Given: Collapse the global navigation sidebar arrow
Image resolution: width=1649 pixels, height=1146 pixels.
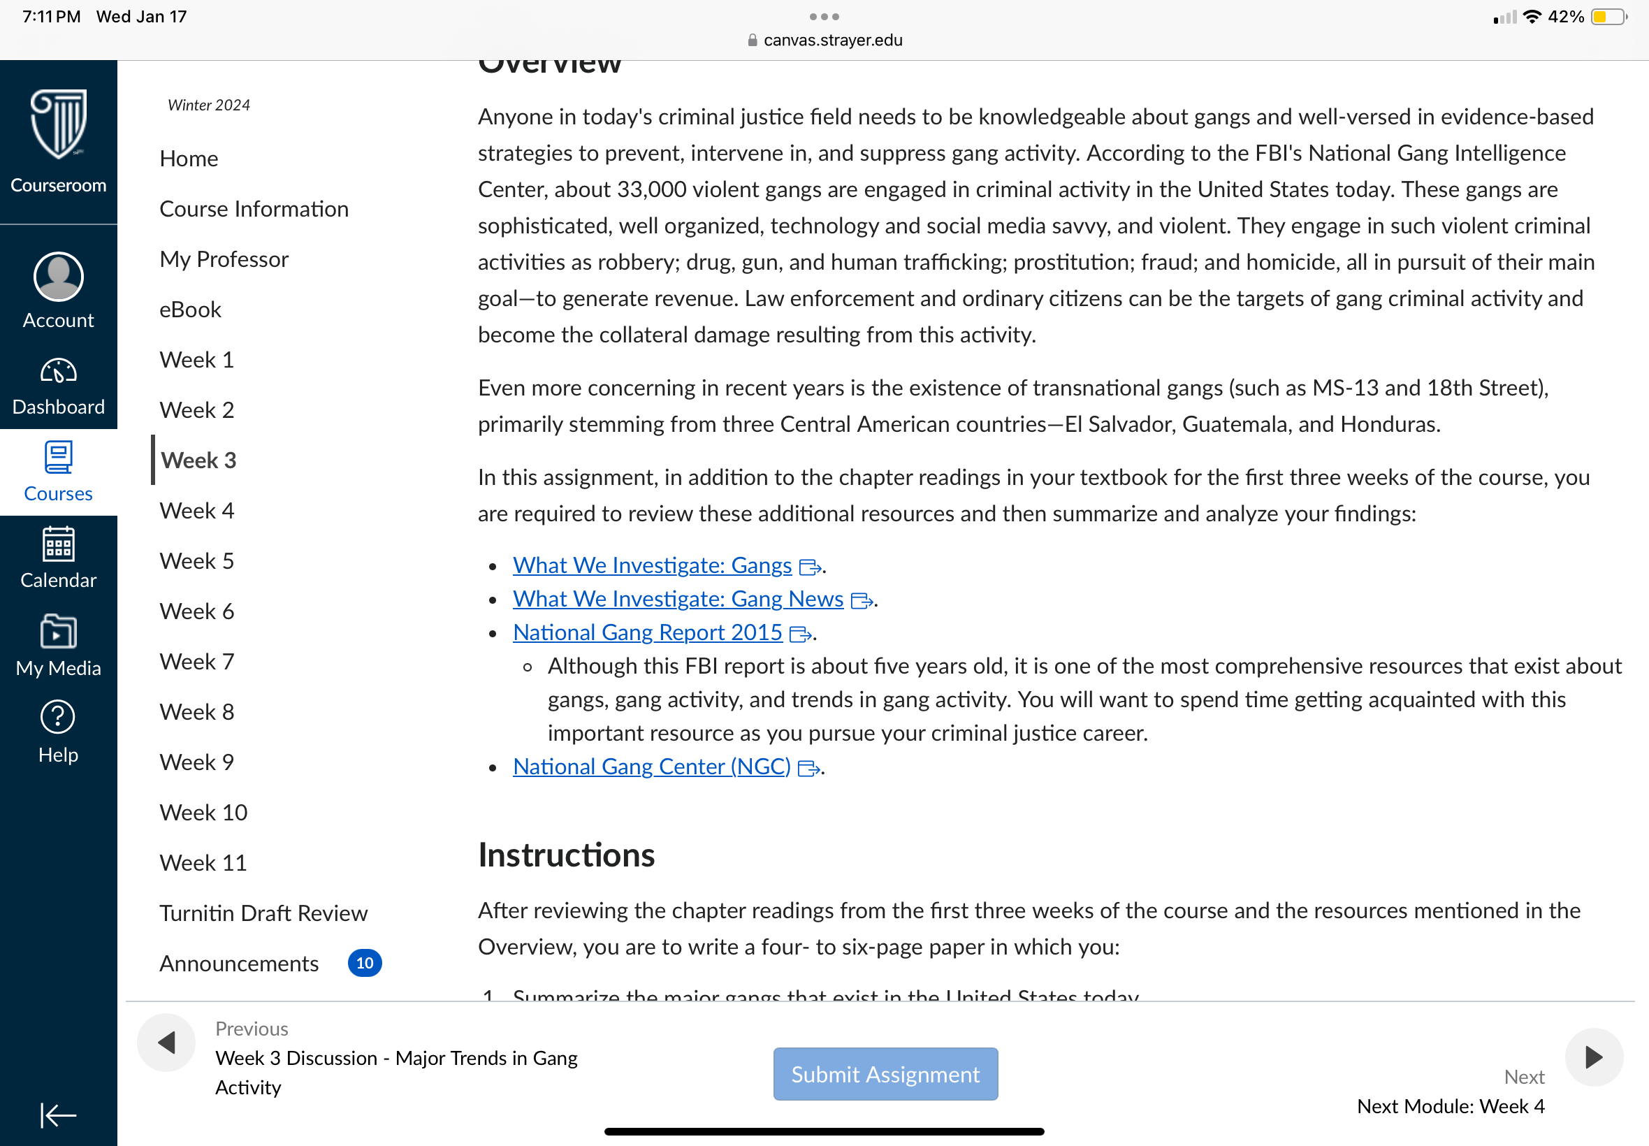Looking at the screenshot, I should (x=58, y=1115).
